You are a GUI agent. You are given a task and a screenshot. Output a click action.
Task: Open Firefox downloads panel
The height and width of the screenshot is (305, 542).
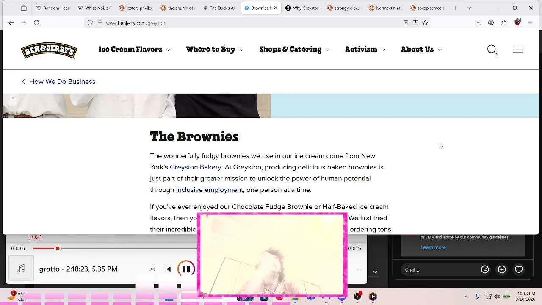pos(478,23)
